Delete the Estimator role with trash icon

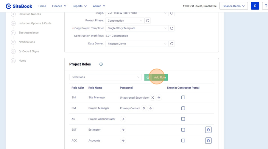coord(208,130)
